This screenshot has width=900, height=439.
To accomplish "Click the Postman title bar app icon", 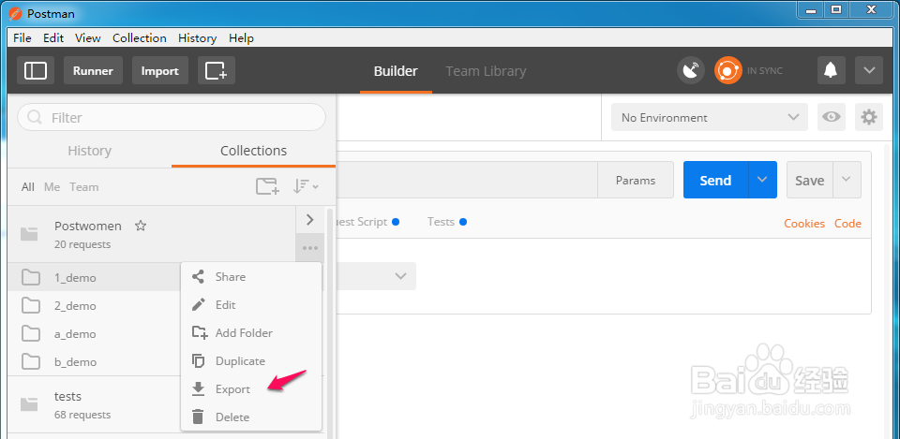I will pos(16,13).
